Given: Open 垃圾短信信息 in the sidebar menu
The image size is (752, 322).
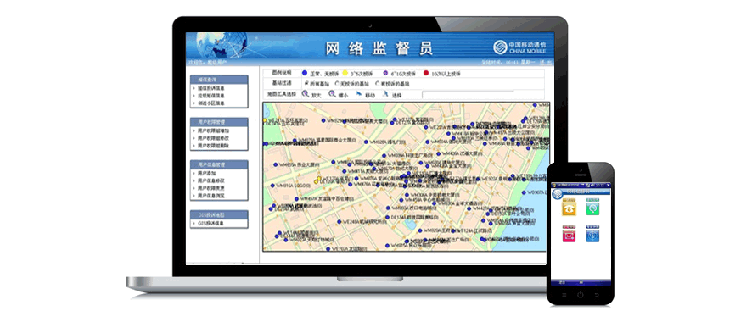Looking at the screenshot, I should point(210,96).
